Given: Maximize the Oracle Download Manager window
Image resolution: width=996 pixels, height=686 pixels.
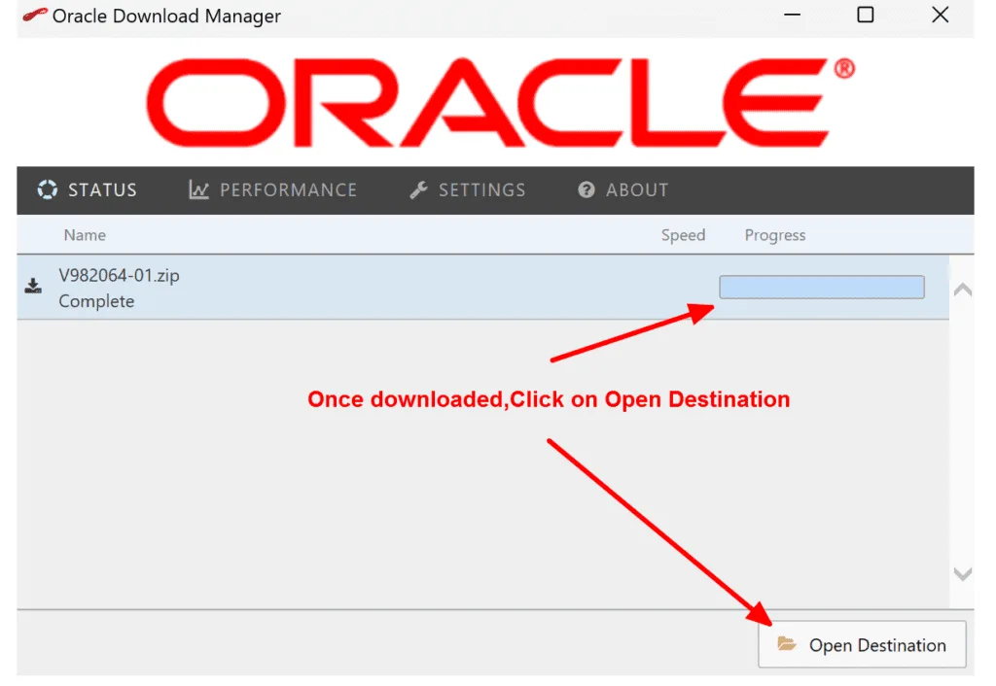Looking at the screenshot, I should [x=865, y=15].
